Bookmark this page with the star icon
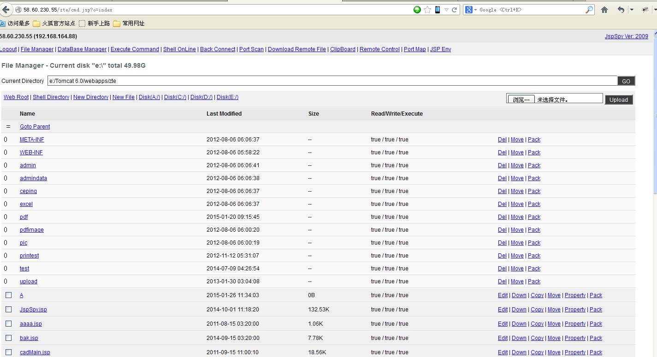Screen dimensions: 657x357 click(x=427, y=10)
